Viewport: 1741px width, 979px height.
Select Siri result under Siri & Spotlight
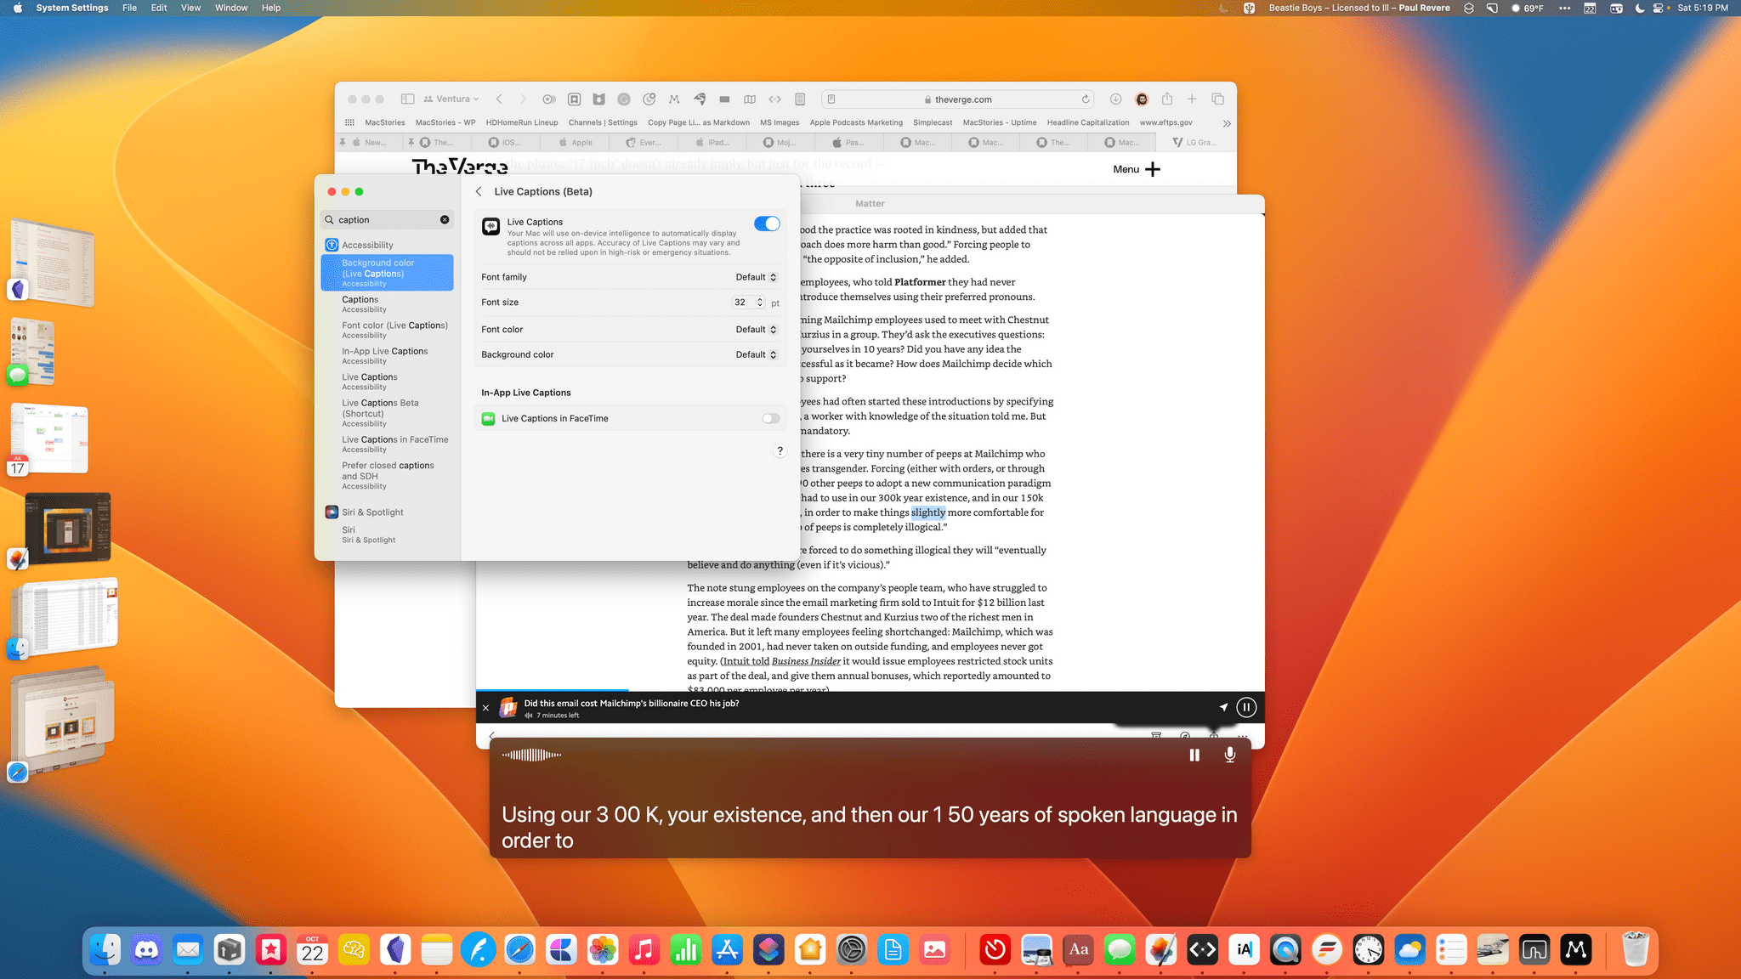[x=387, y=534]
